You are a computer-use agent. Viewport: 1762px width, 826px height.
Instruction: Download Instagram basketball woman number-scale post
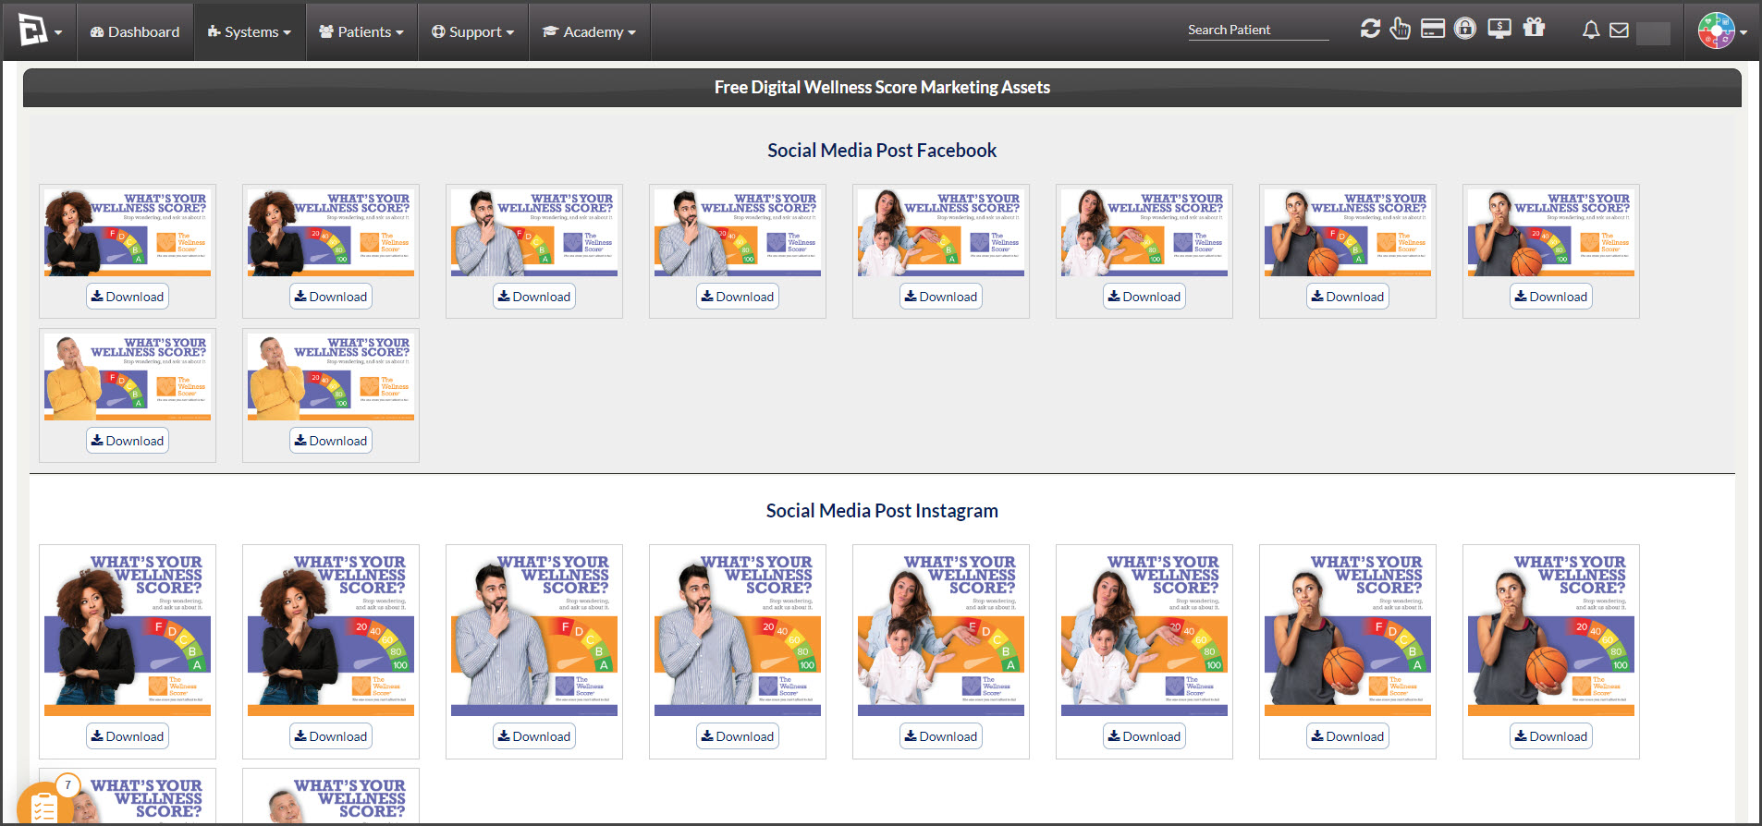tap(1551, 736)
